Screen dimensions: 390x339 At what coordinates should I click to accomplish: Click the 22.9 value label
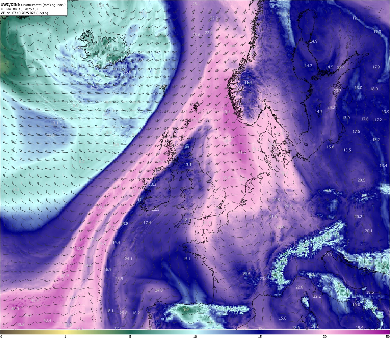tap(341, 68)
